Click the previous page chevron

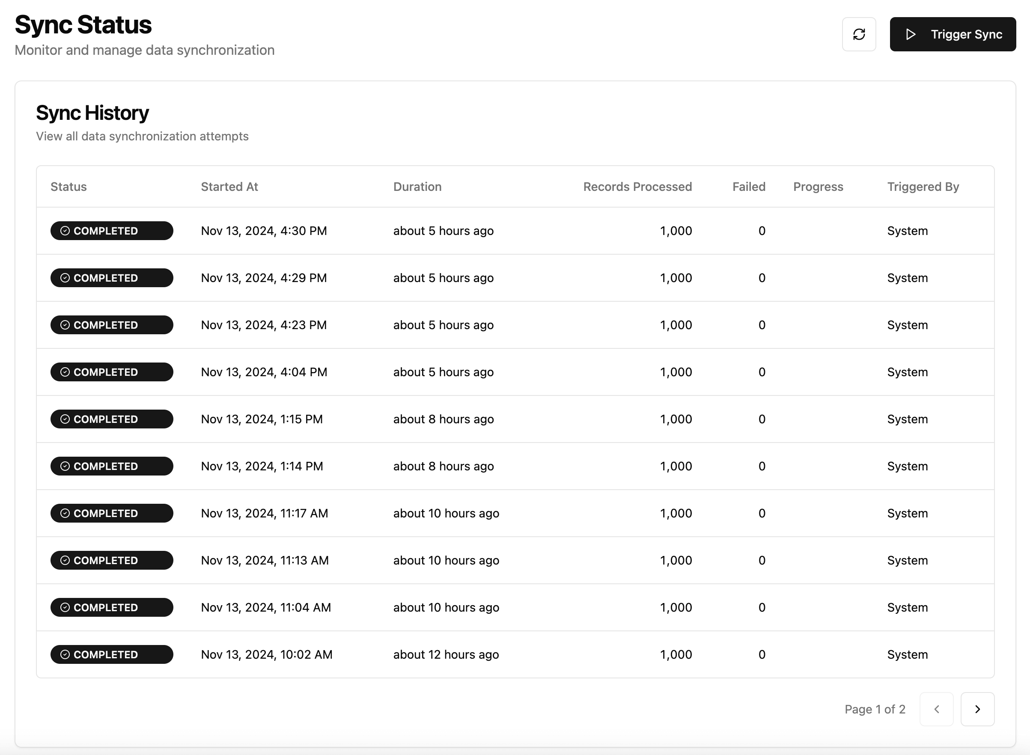click(936, 709)
